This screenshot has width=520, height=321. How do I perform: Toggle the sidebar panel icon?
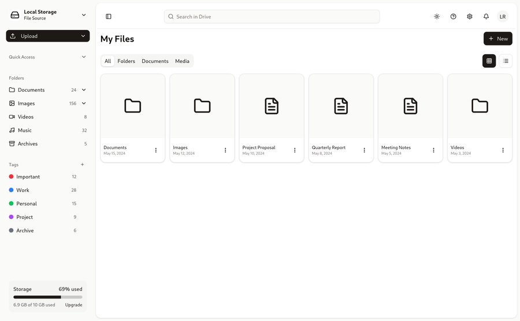point(109,17)
